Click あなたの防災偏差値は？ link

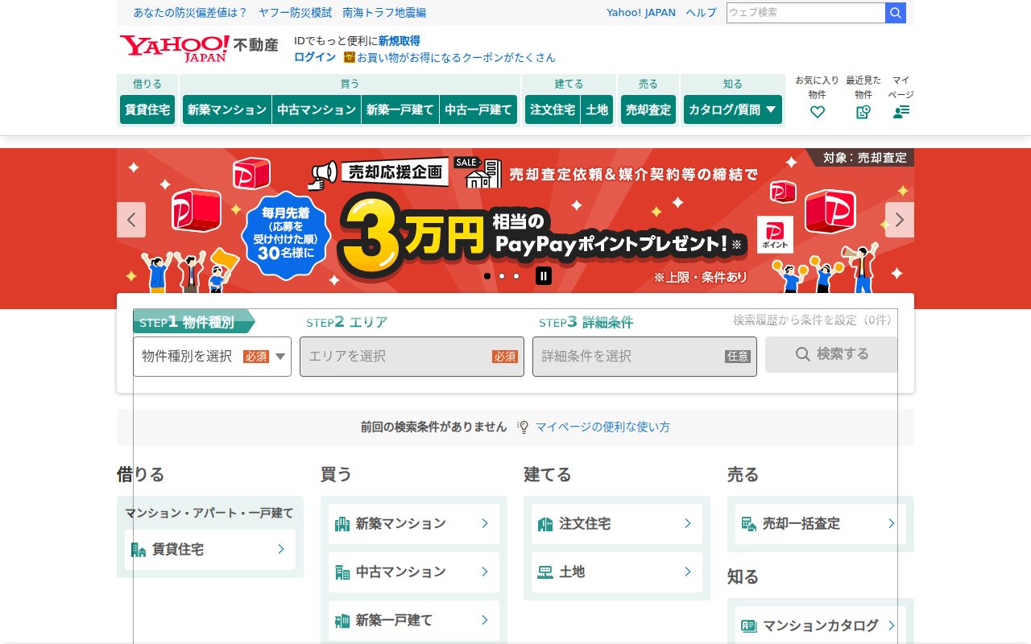190,13
